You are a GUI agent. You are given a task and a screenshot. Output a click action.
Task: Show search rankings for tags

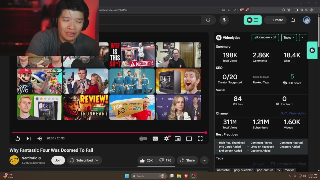288,163
